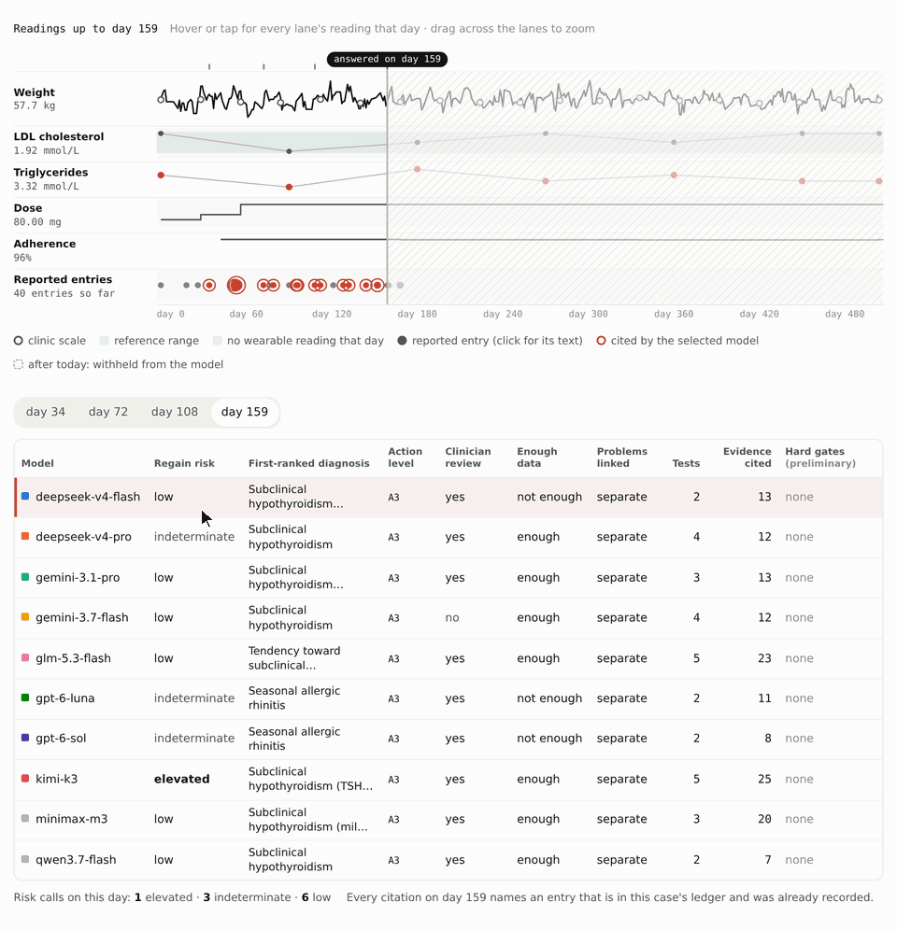This screenshot has height=930, width=897.
Task: Click the clinic scale legend circle icon
Action: coord(19,341)
